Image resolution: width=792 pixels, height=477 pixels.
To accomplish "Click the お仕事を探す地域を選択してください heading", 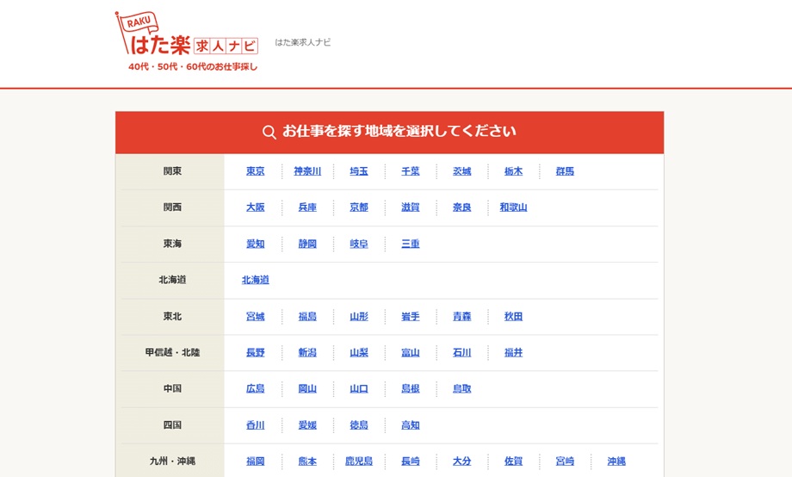I will [x=399, y=132].
